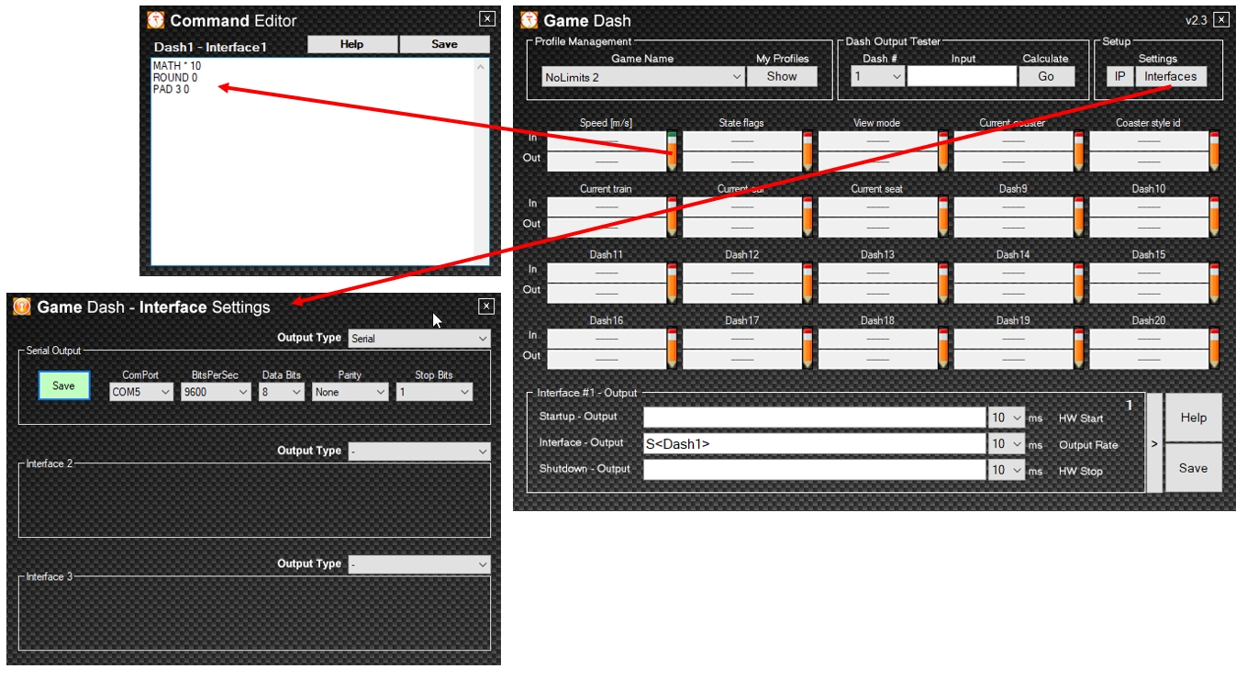
Task: Click the large Help button in Game Dash
Action: tap(1194, 418)
